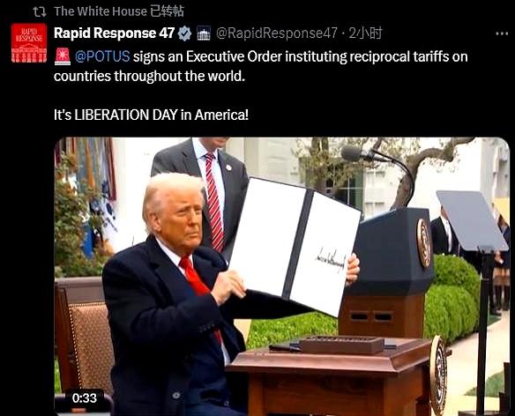The width and height of the screenshot is (515, 416).
Task: Click the red siren emoji
Action: pyautogui.click(x=63, y=56)
